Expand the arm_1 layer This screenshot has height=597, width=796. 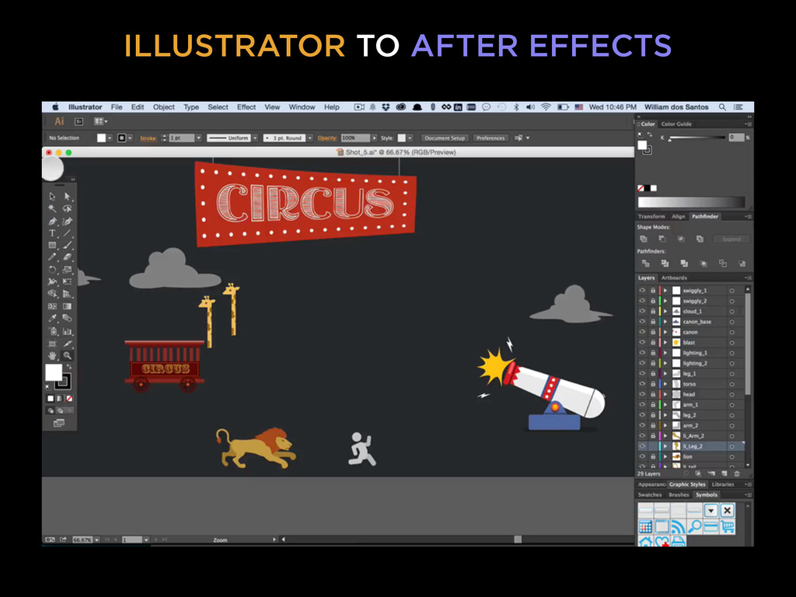tap(665, 404)
